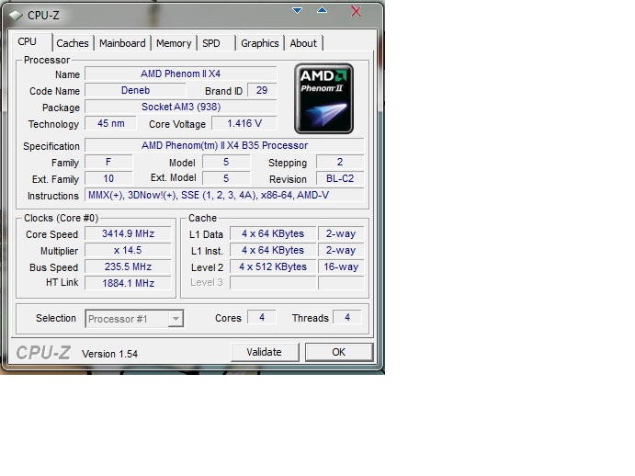The width and height of the screenshot is (635, 476).
Task: Expand the Processor #1 selection dropdown
Action: coord(176,319)
